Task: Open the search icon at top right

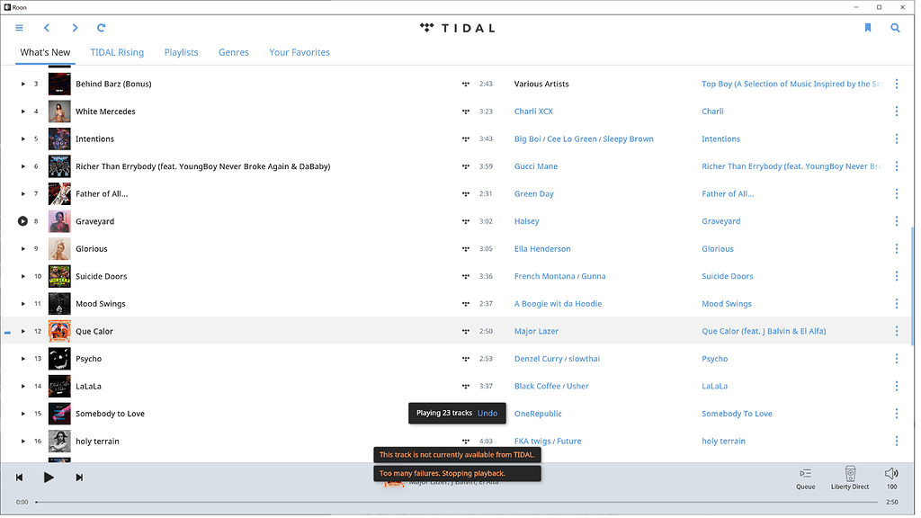Action: pyautogui.click(x=896, y=28)
